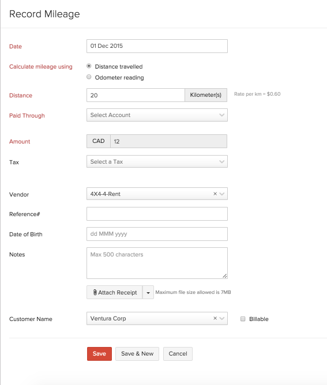Click the 'Customer Name' label
Image resolution: width=327 pixels, height=385 pixels.
[31, 319]
